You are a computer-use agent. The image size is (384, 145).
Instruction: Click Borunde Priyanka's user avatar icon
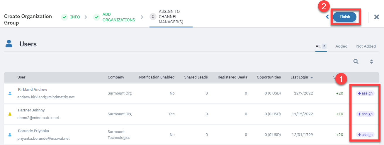pos(10,135)
